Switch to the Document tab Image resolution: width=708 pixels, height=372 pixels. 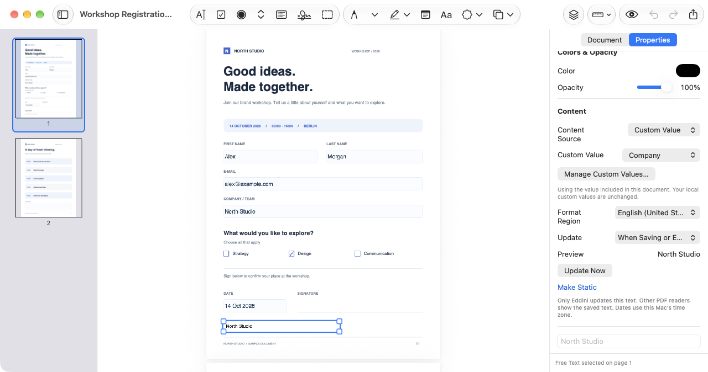tap(605, 40)
